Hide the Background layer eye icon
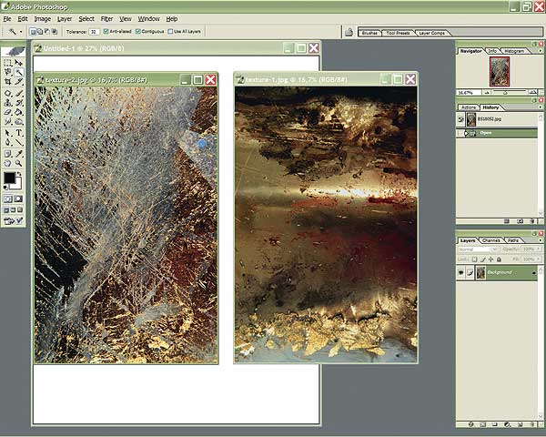Screen dimensions: 546x437 pos(461,272)
